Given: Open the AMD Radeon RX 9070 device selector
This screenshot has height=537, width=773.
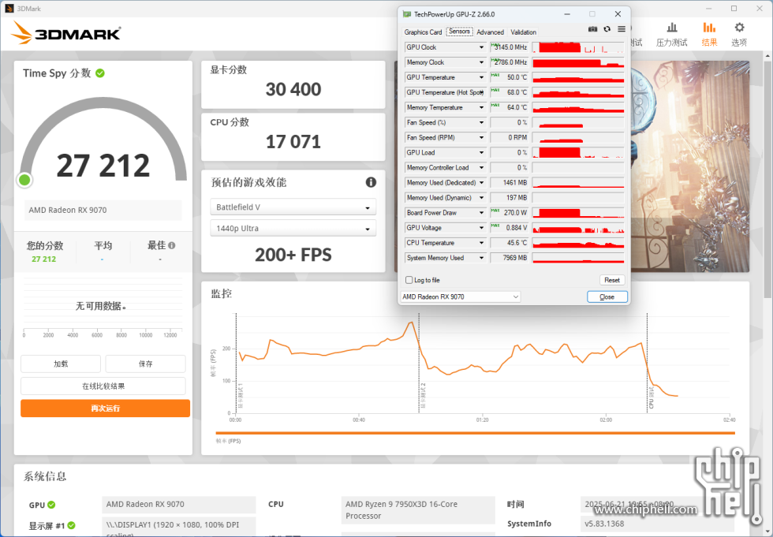Looking at the screenshot, I should click(461, 296).
